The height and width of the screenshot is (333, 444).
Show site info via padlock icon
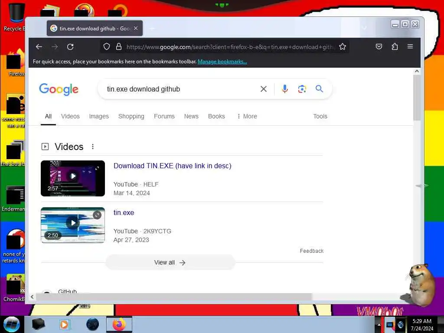coord(119,46)
